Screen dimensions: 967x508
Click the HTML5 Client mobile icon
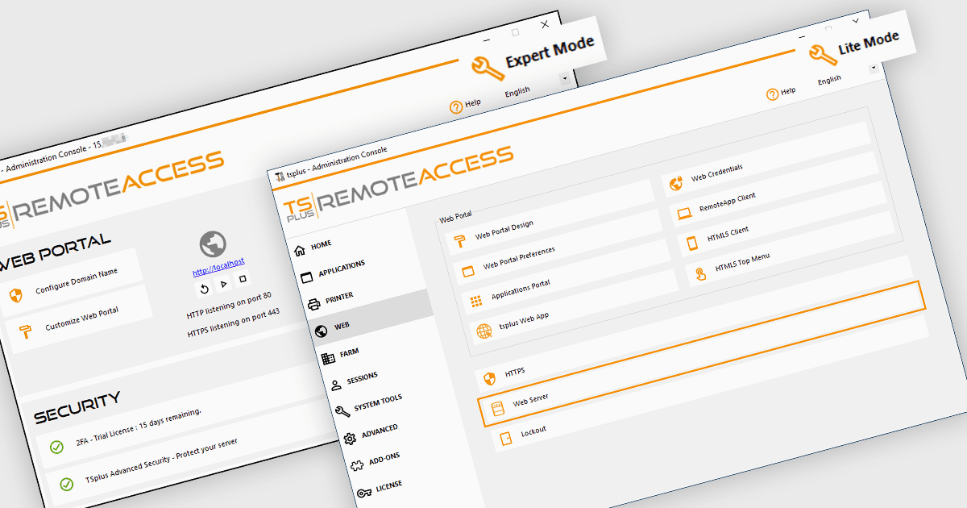pyautogui.click(x=691, y=243)
